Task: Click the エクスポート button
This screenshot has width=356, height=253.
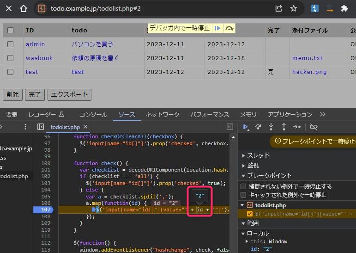Action: [69, 94]
